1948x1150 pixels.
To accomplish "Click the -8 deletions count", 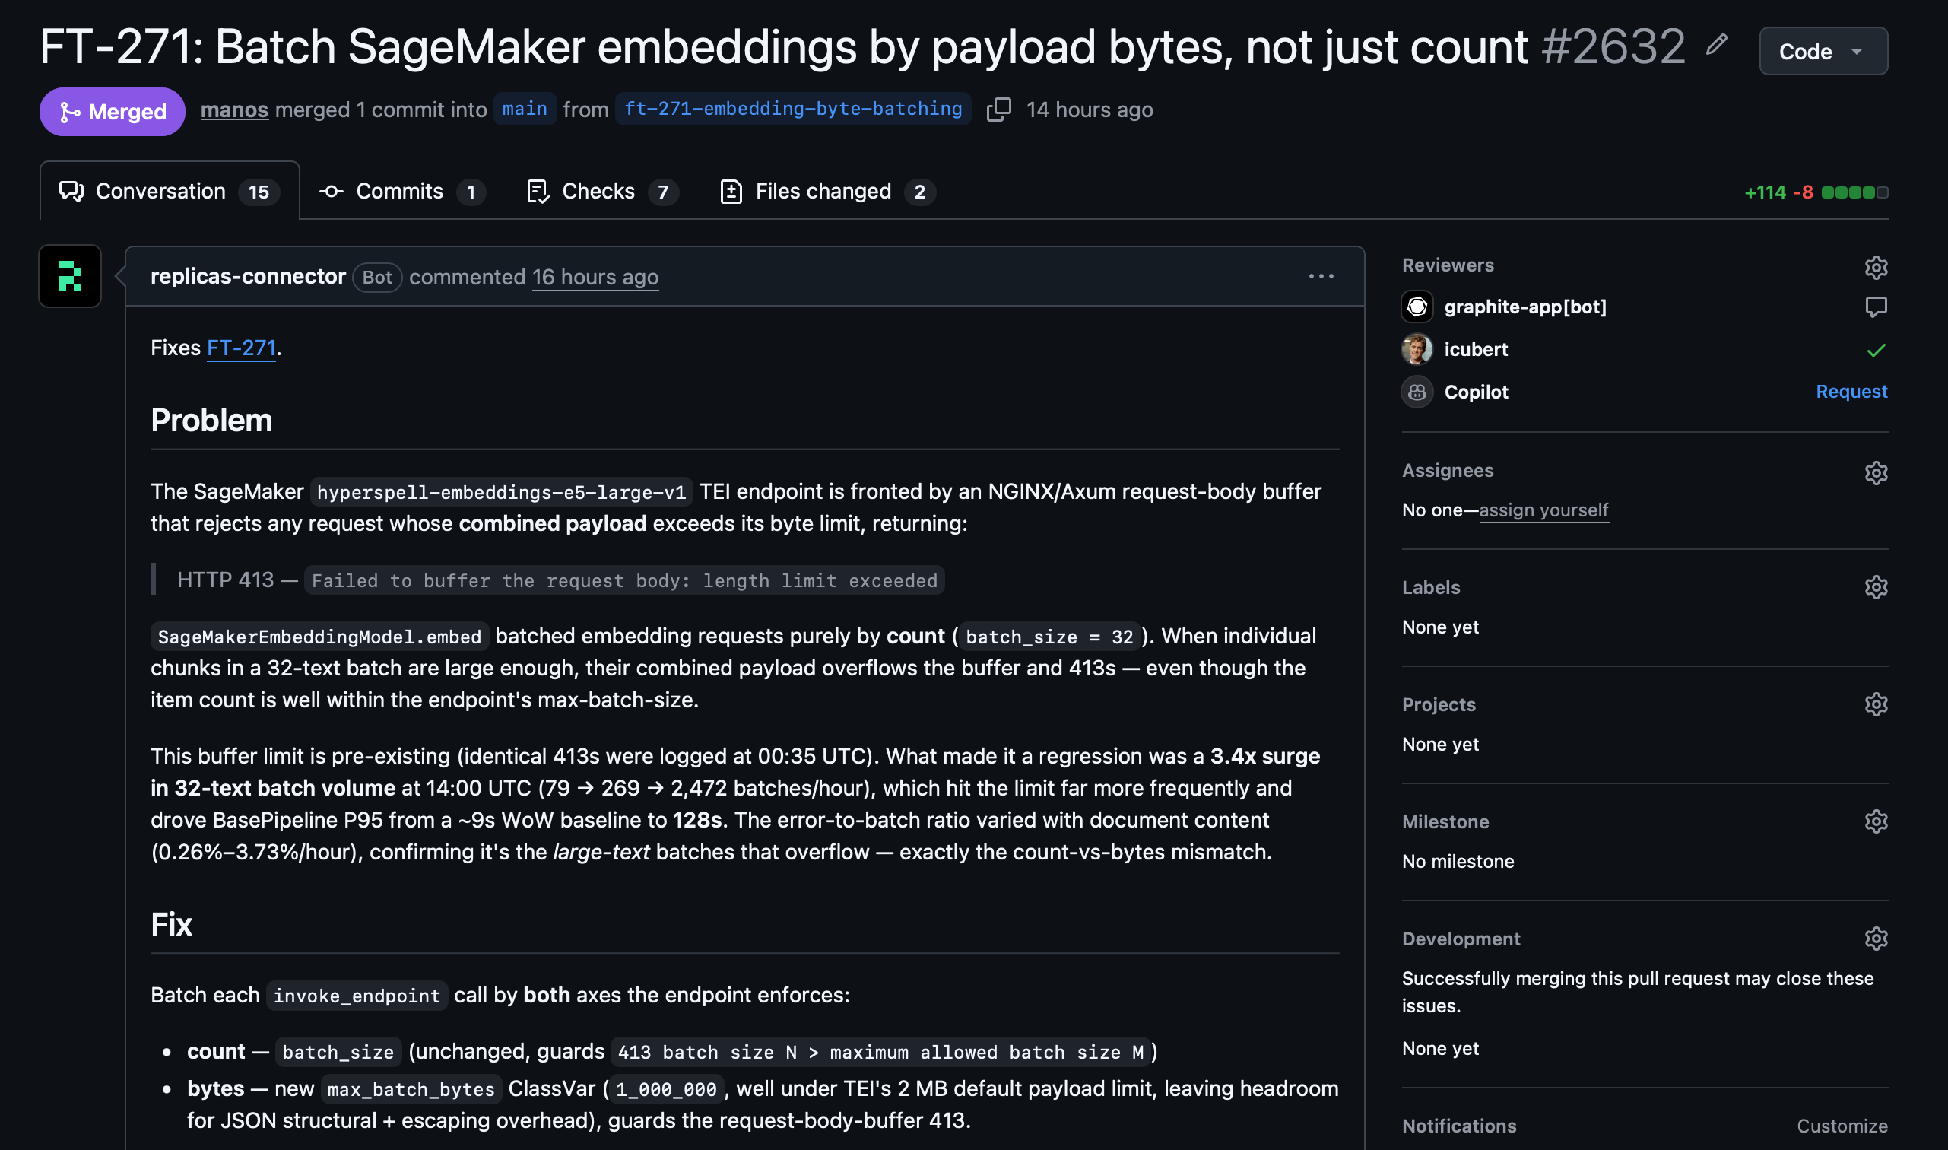I will point(1804,192).
